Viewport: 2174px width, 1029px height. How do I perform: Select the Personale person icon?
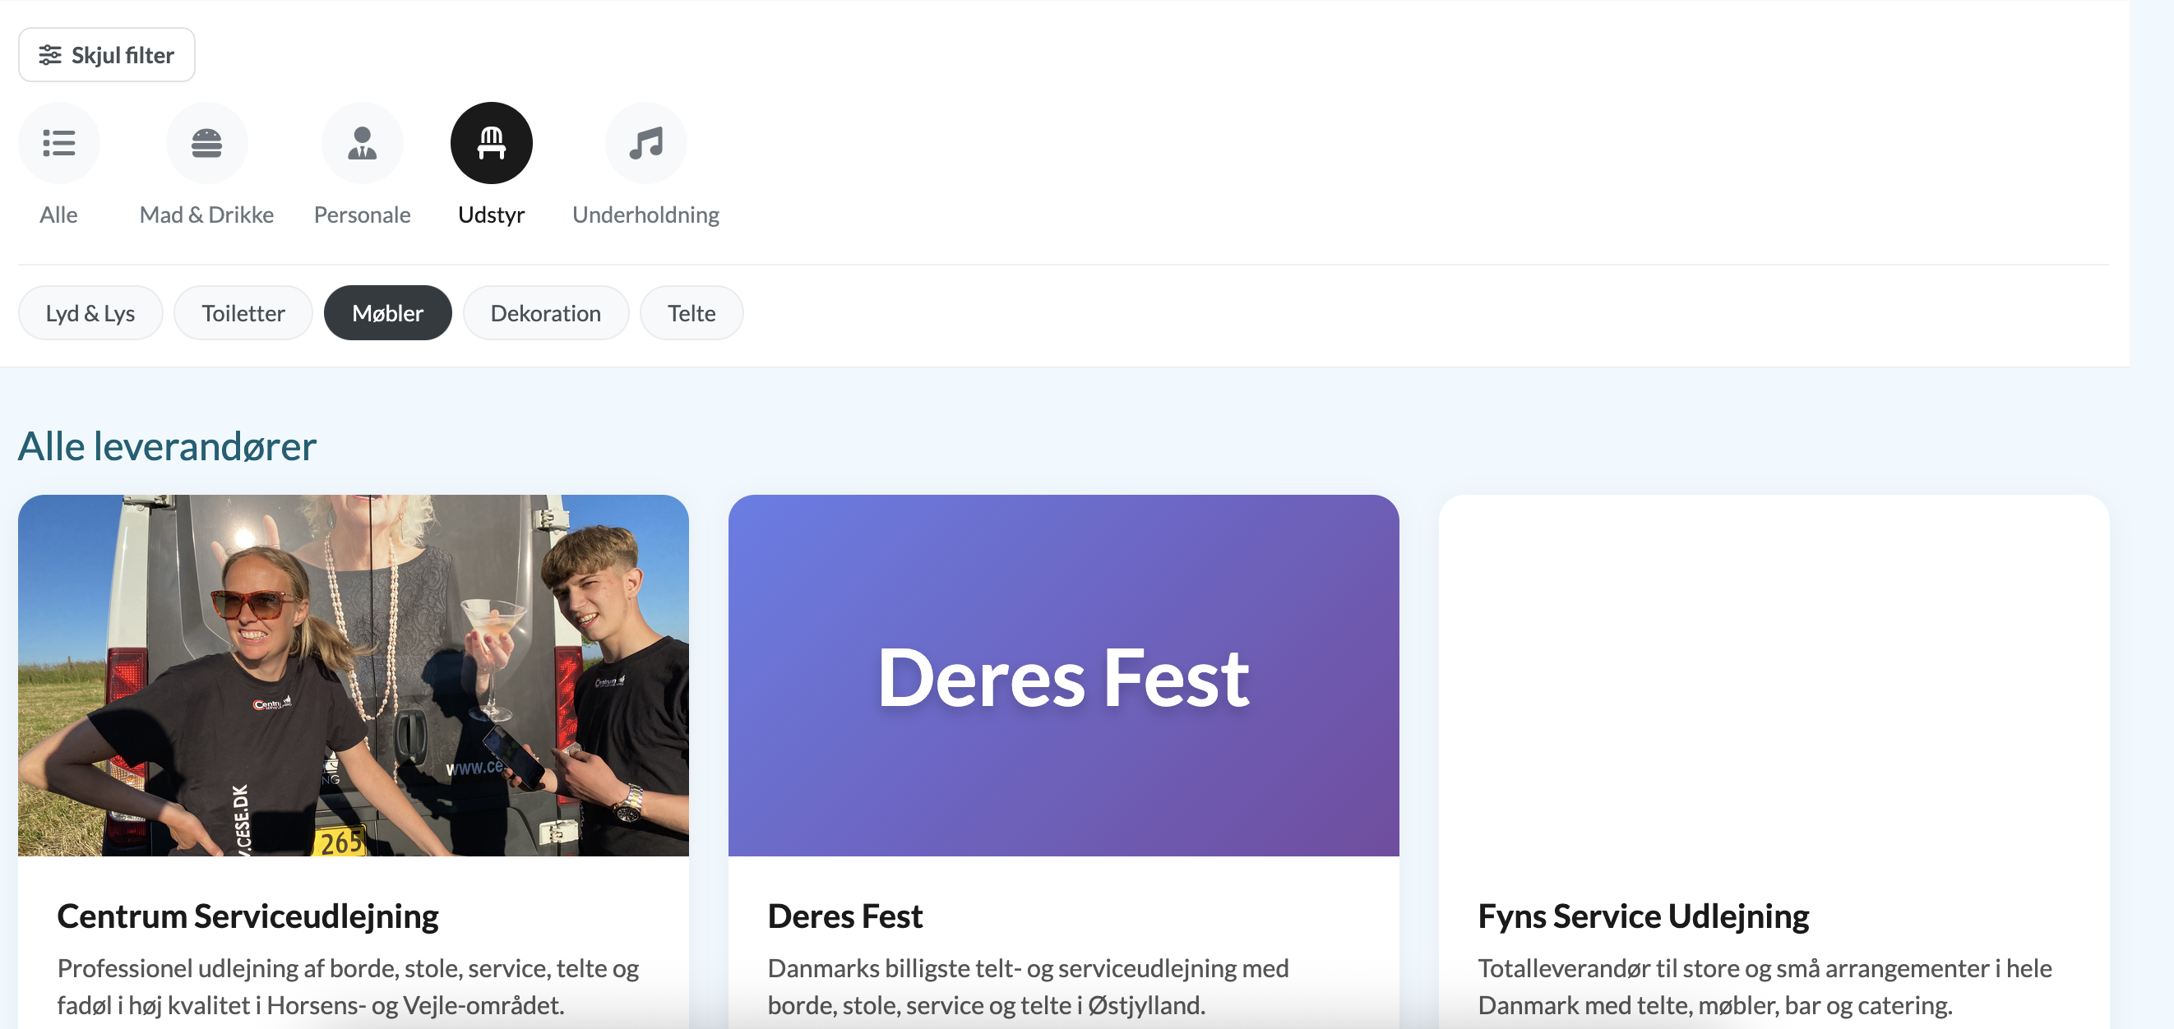[x=362, y=141]
